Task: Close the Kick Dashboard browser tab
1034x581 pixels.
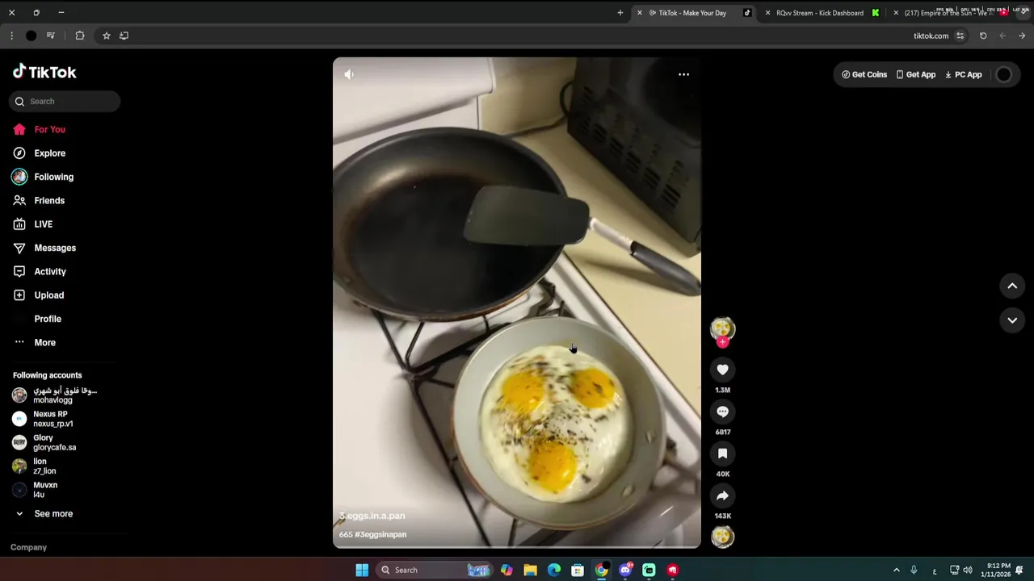Action: click(x=767, y=13)
